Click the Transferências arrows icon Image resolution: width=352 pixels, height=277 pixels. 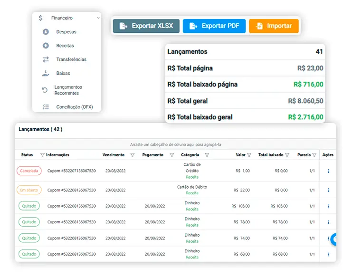pos(46,59)
